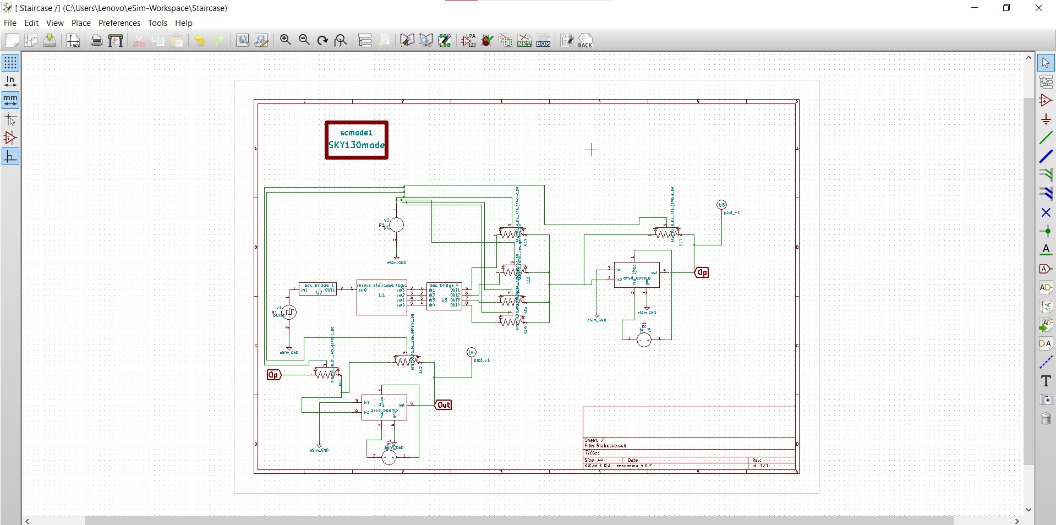
Task: Select the Place wire tool
Action: coord(1046,138)
